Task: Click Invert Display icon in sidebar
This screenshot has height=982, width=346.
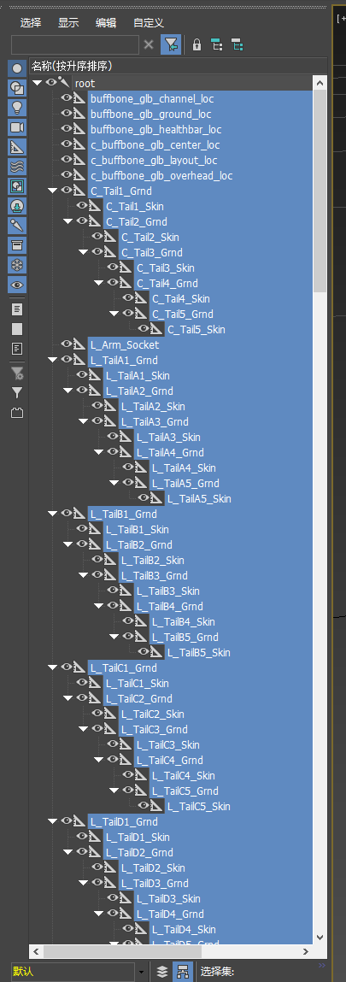Action: point(17,349)
